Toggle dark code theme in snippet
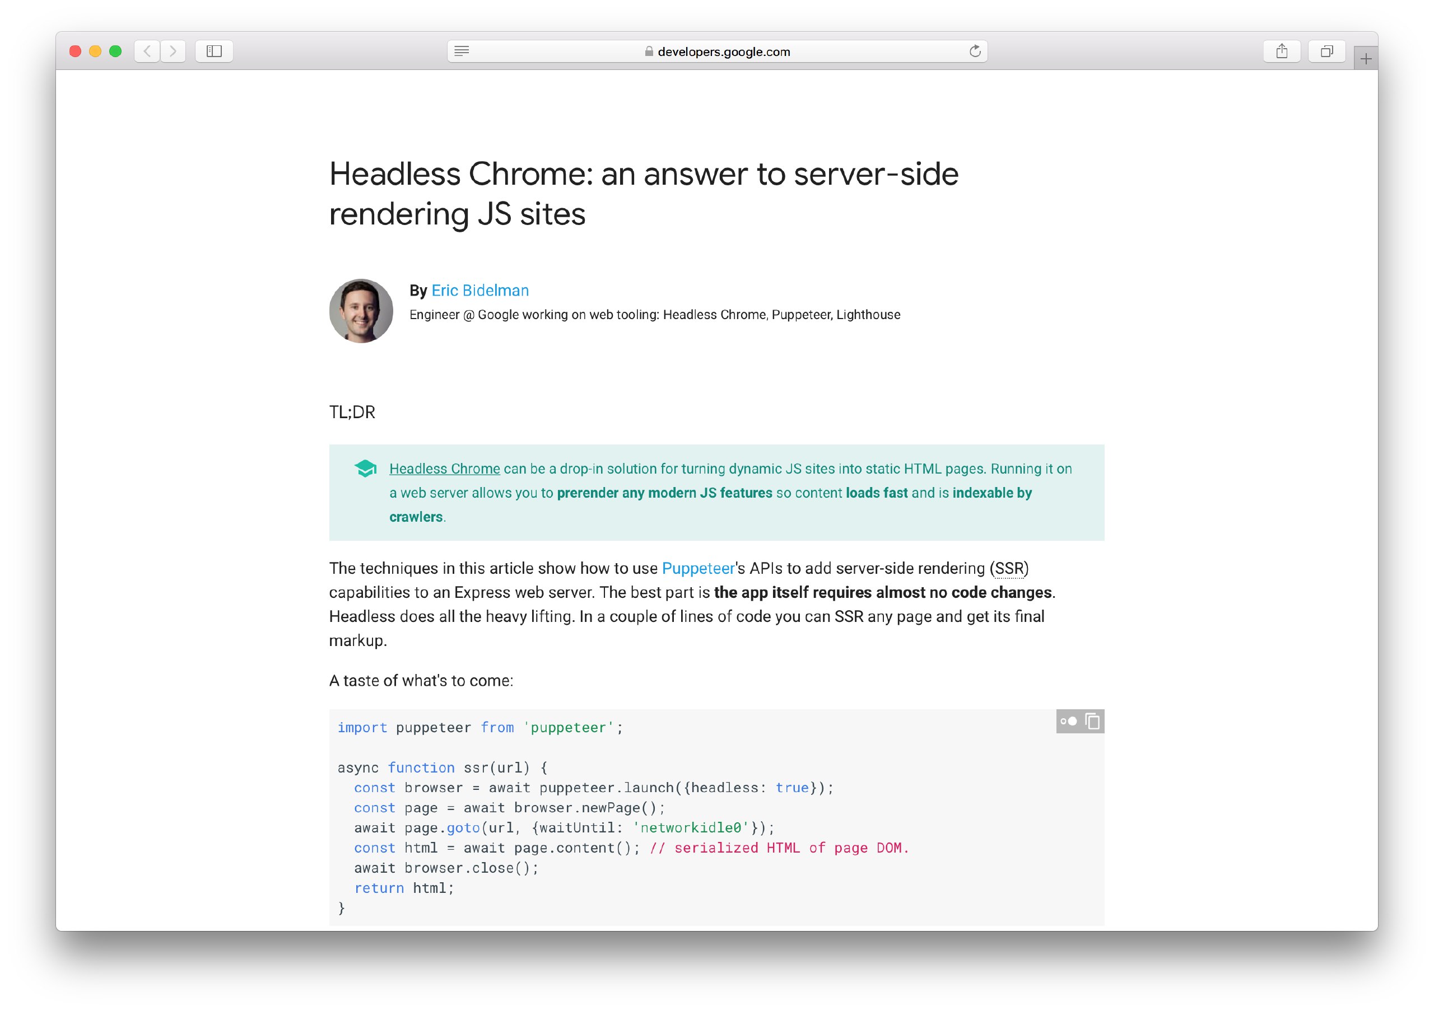The image size is (1434, 1011). (x=1069, y=721)
